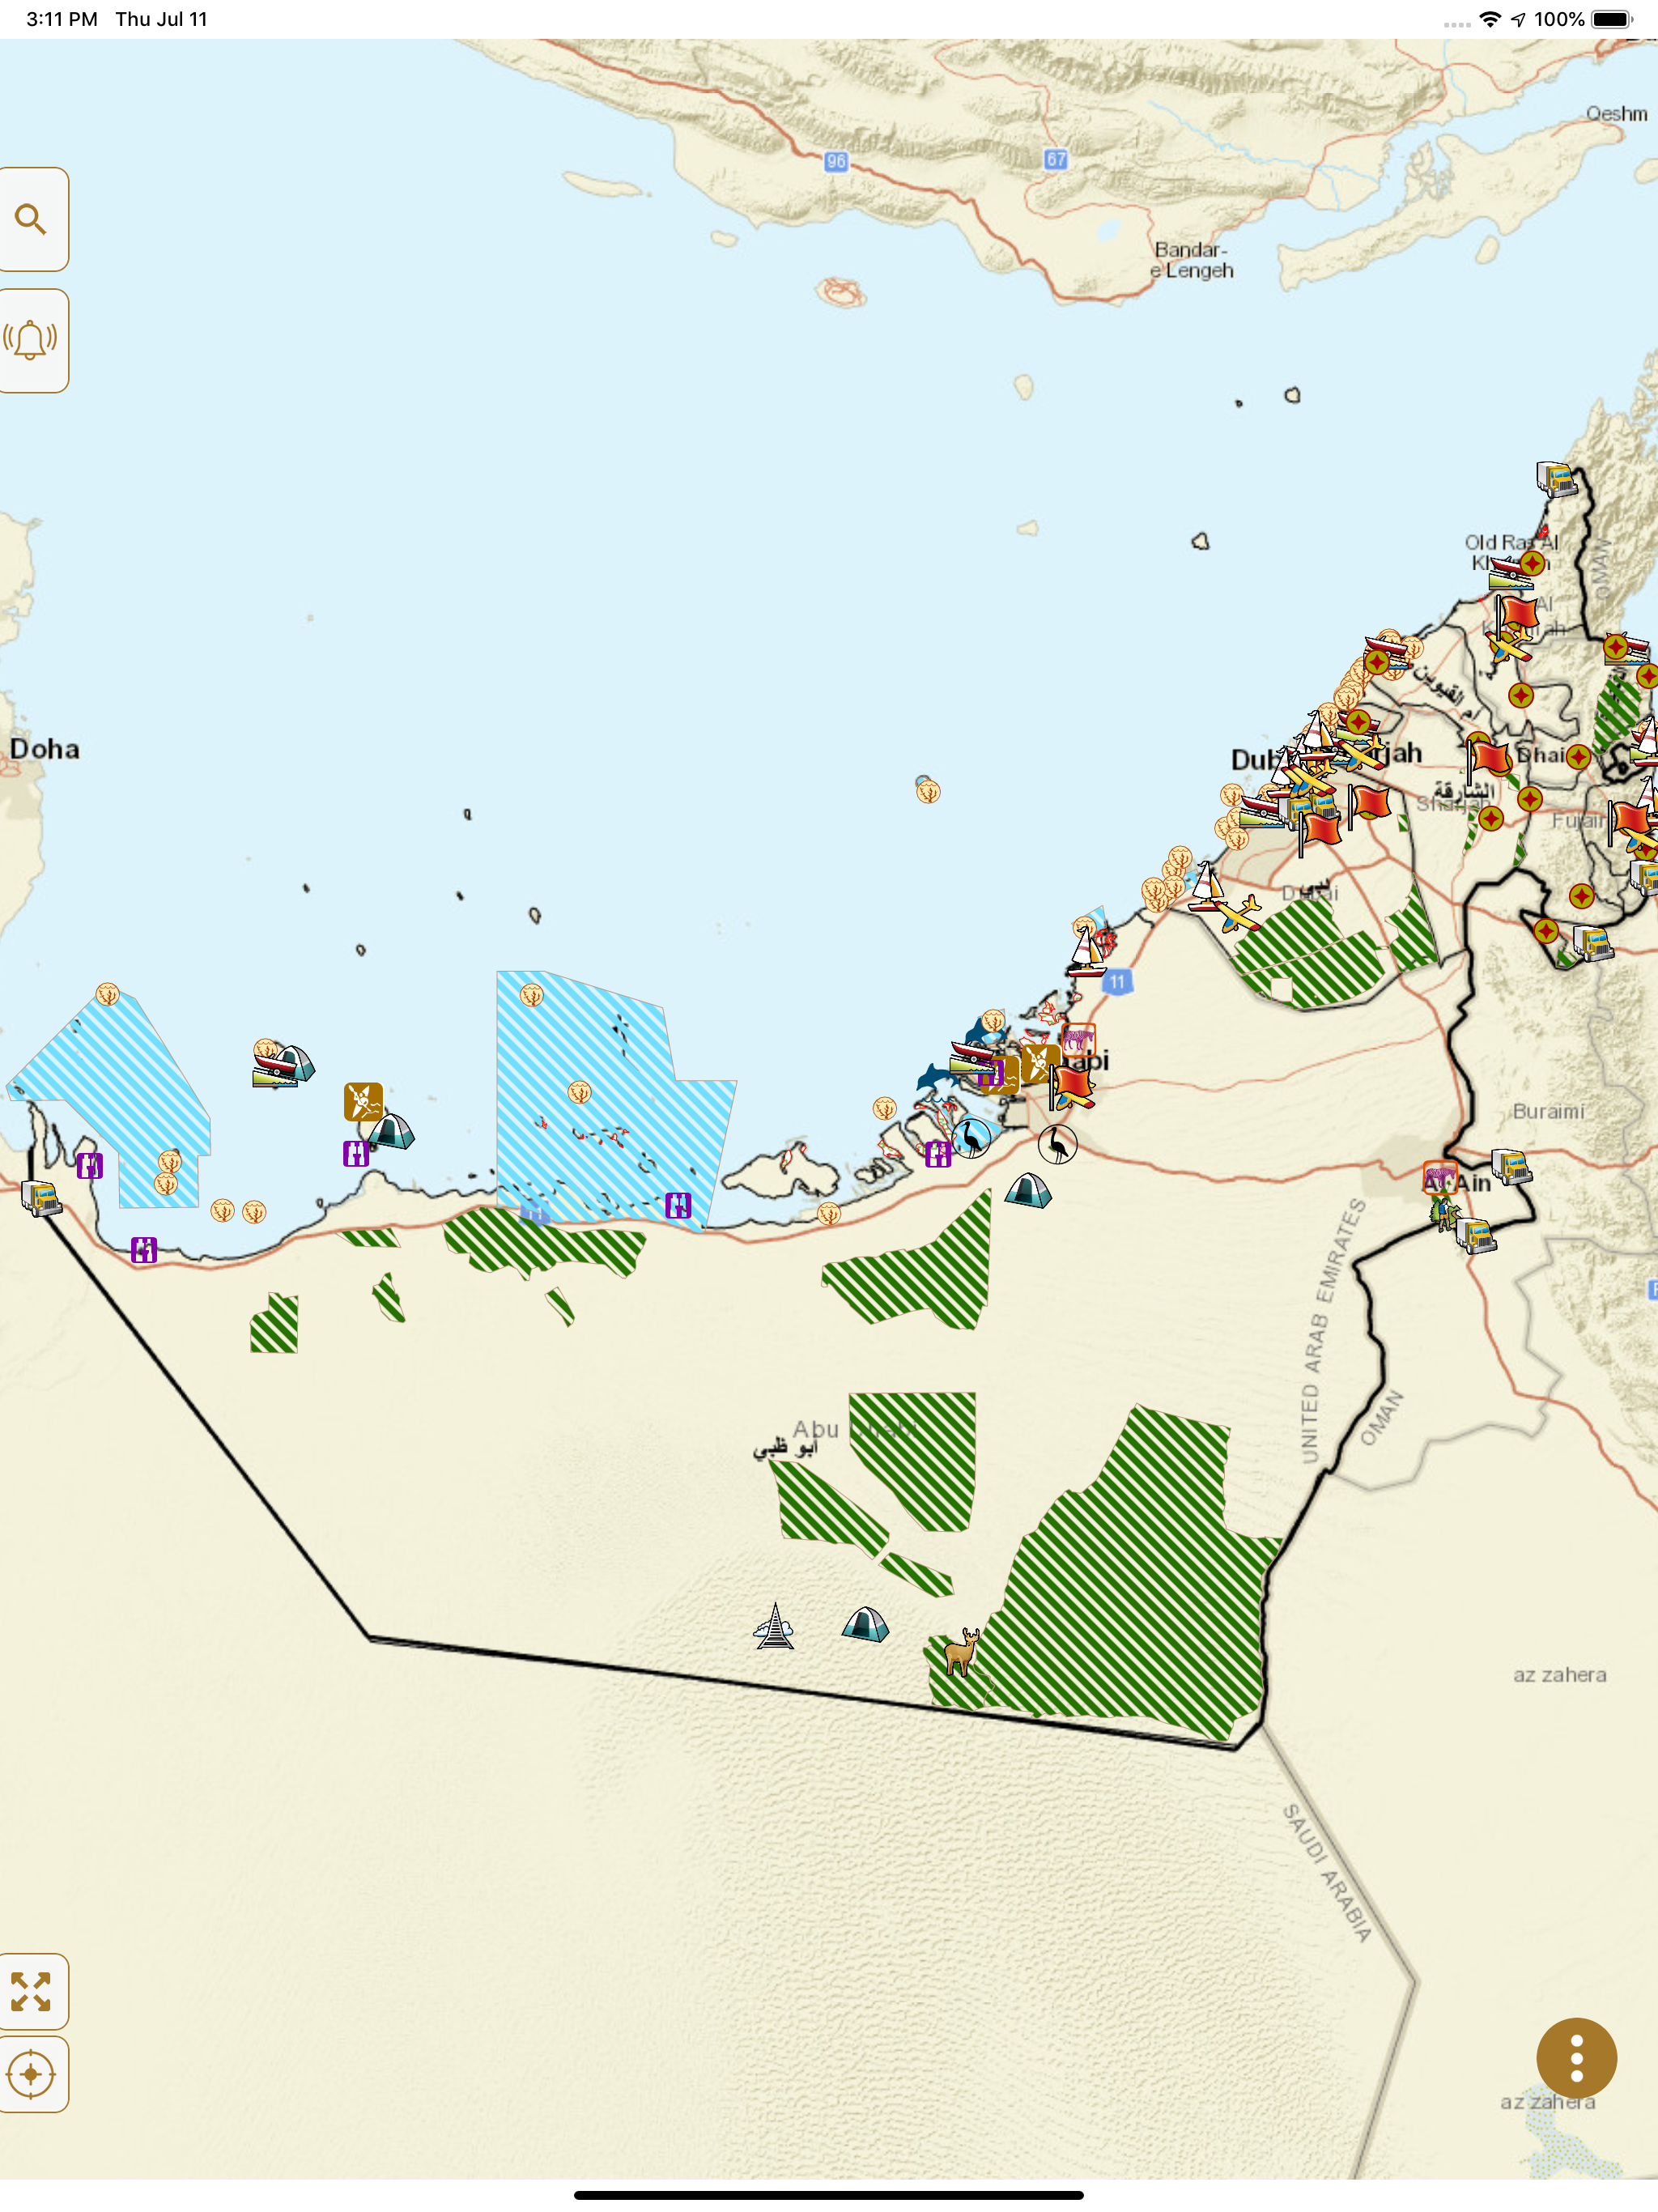The width and height of the screenshot is (1658, 2212).
Task: Select star marker below Ras Al Khaimah airplane
Action: point(1521,695)
